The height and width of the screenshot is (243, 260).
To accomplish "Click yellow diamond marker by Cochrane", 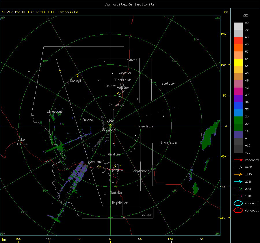I will [99, 167].
